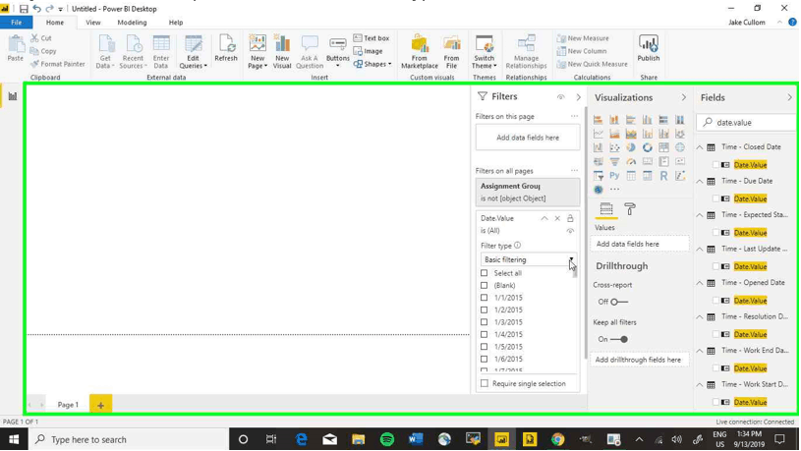Select the Home ribbon tab
The image size is (801, 451).
pyautogui.click(x=55, y=23)
